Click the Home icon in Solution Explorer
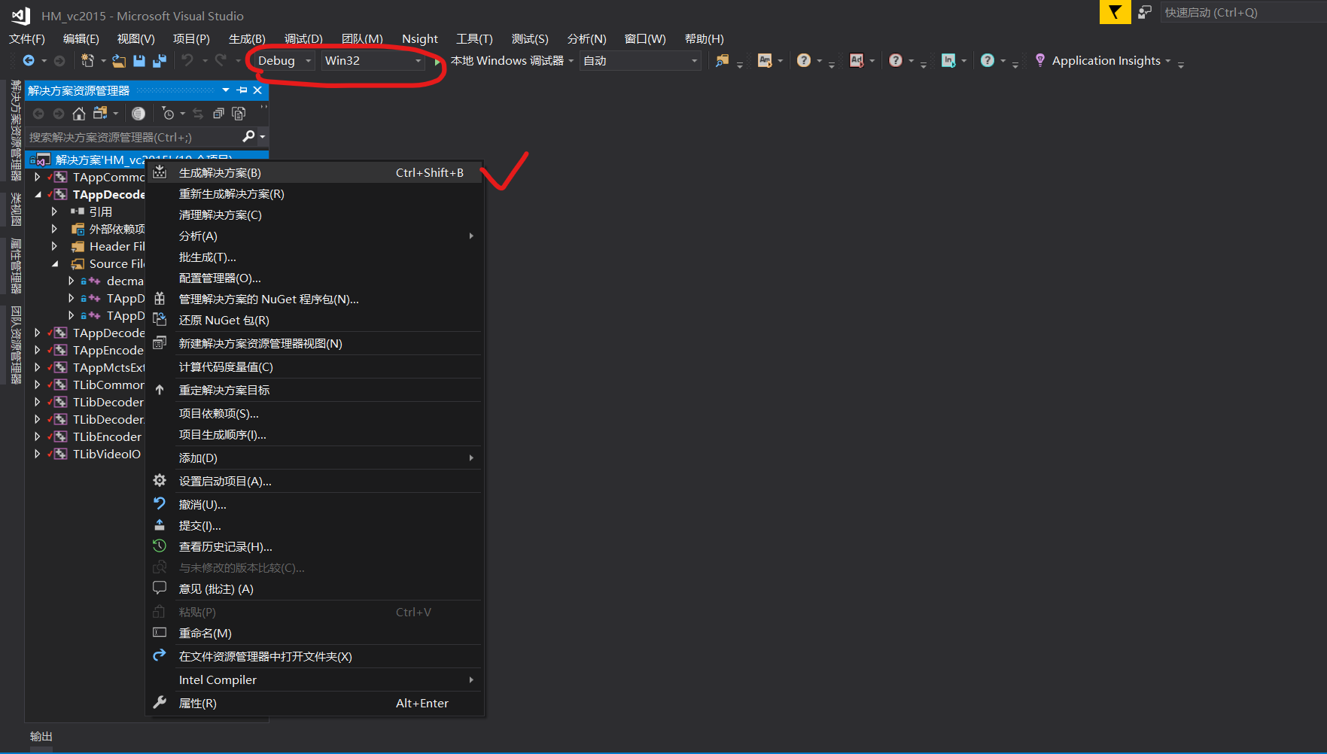The image size is (1327, 754). pyautogui.click(x=79, y=114)
